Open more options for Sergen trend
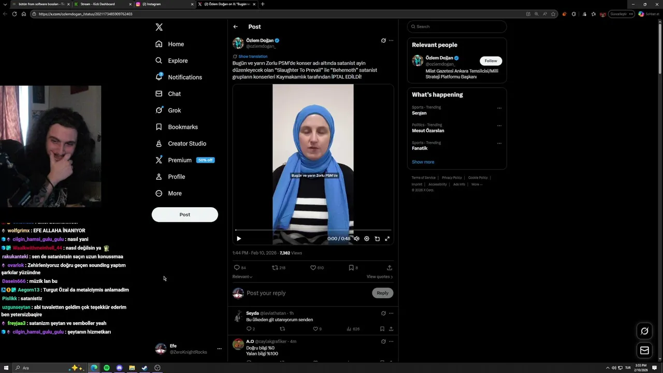 [x=499, y=108]
